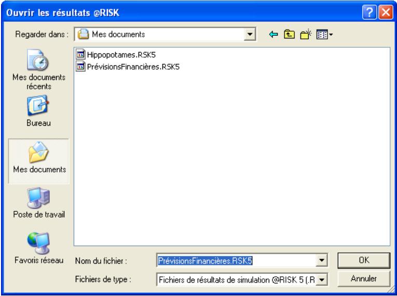Viewport: 397px width, 296px height.
Task: Expand the Regarder dans dropdown
Action: 251,35
